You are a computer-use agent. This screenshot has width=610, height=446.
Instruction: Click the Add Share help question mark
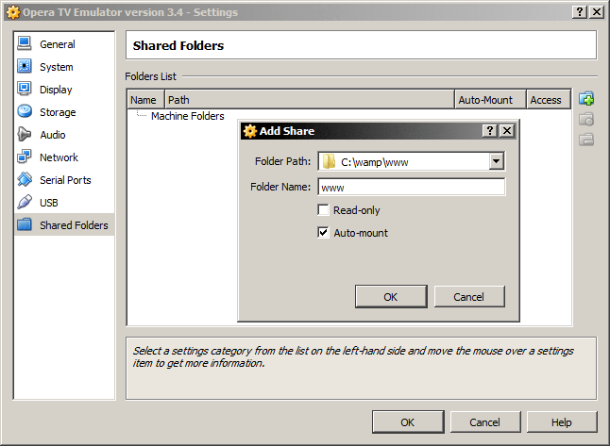[x=490, y=130]
